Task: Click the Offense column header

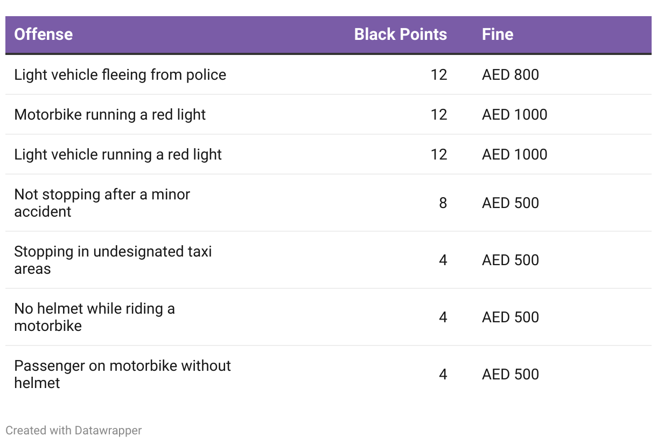Action: [x=44, y=34]
